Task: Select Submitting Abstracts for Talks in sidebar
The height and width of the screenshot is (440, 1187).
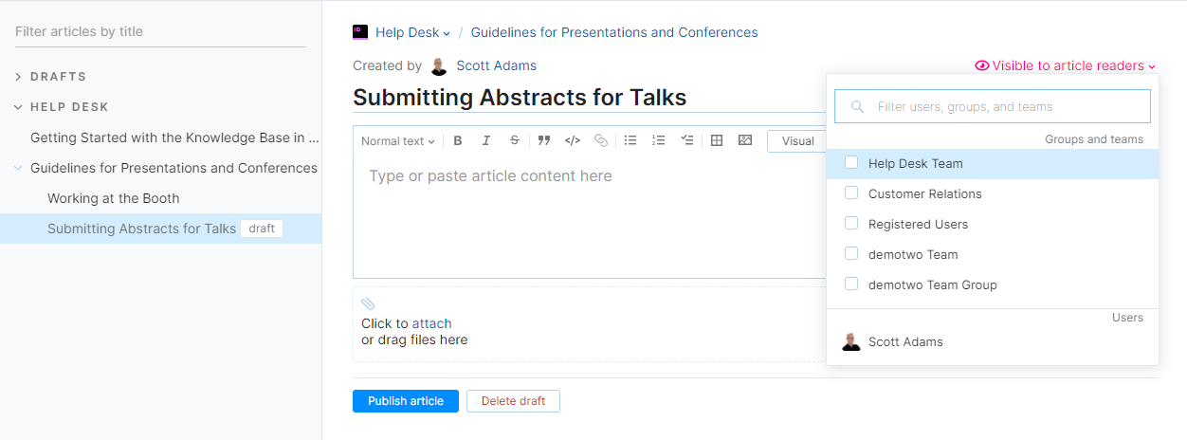Action: tap(142, 229)
